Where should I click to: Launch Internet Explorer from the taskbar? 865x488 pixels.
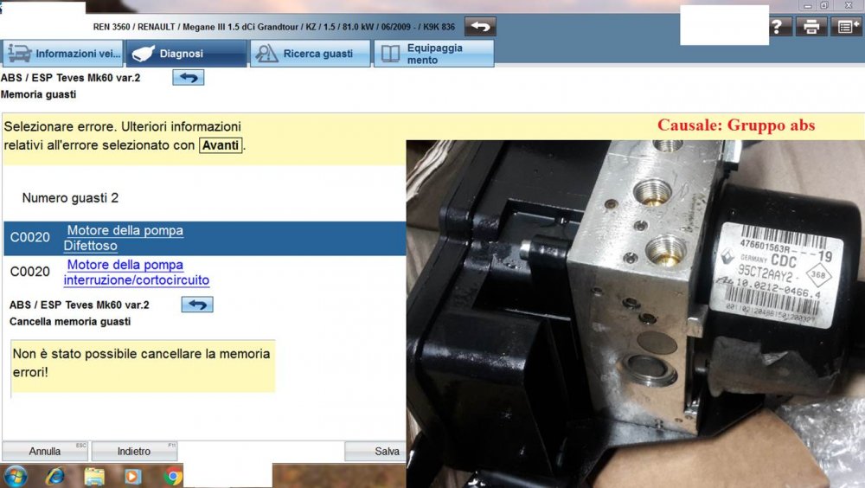click(55, 476)
